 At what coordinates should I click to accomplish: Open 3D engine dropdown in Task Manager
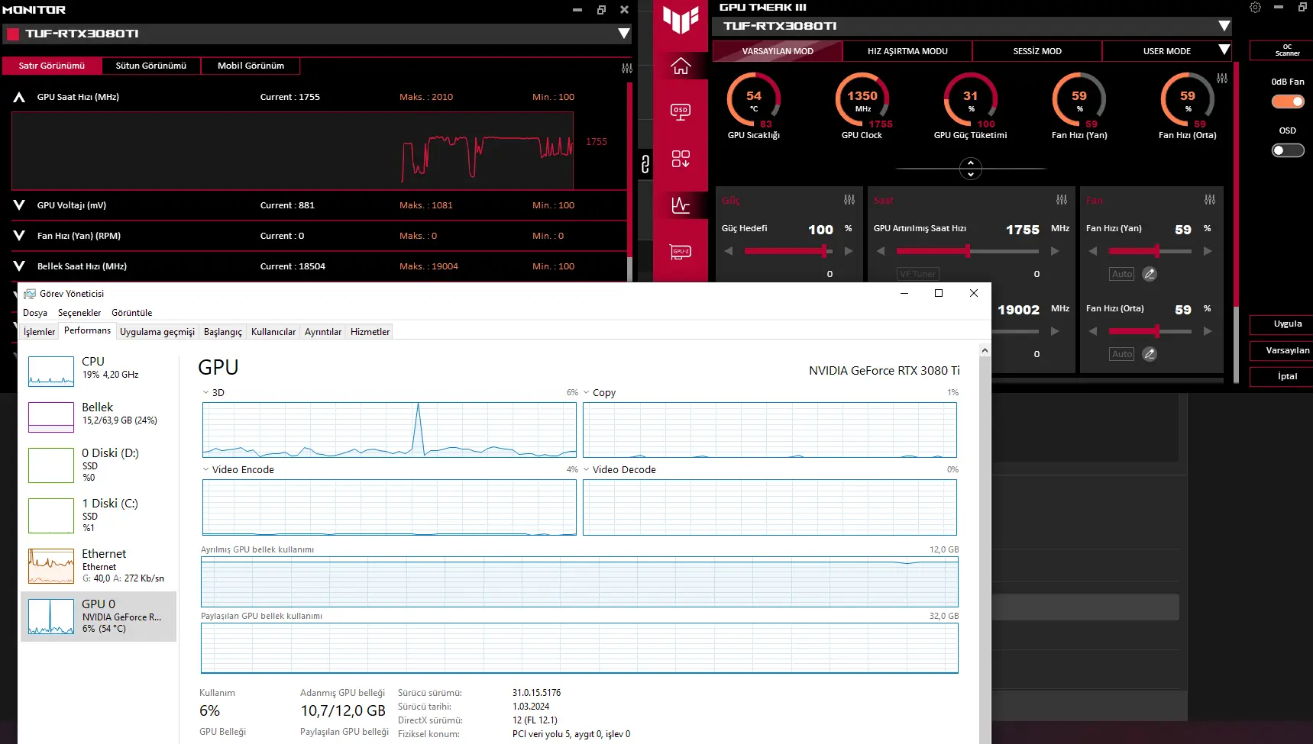[205, 393]
